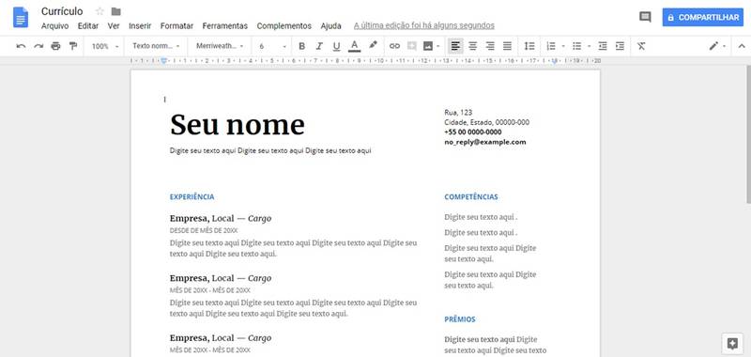Click the Rua, 123 address line
The width and height of the screenshot is (751, 357).
pyautogui.click(x=458, y=113)
